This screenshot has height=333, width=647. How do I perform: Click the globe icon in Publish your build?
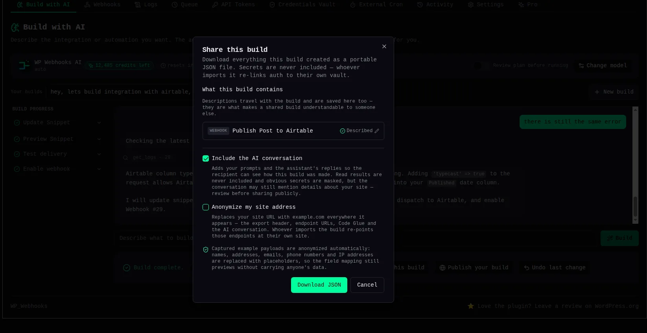click(442, 268)
